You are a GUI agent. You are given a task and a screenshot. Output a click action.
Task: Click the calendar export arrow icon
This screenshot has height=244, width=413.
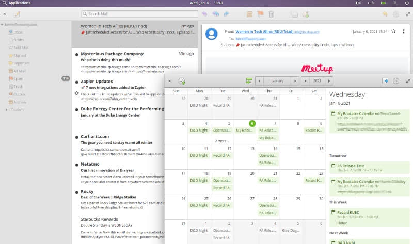(385, 81)
